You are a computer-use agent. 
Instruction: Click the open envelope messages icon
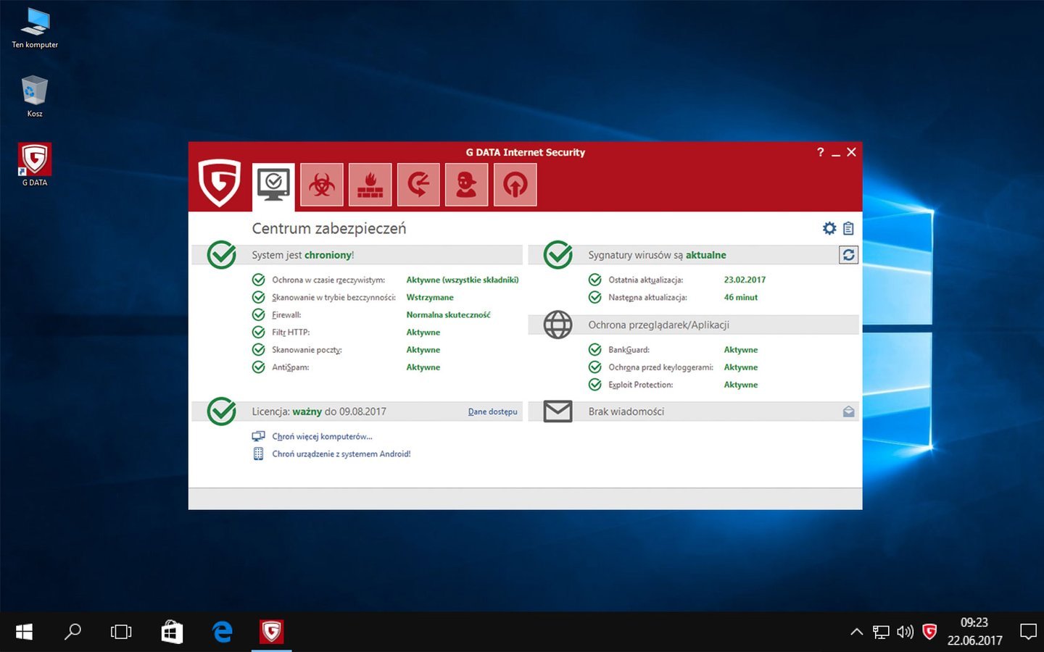click(x=848, y=411)
